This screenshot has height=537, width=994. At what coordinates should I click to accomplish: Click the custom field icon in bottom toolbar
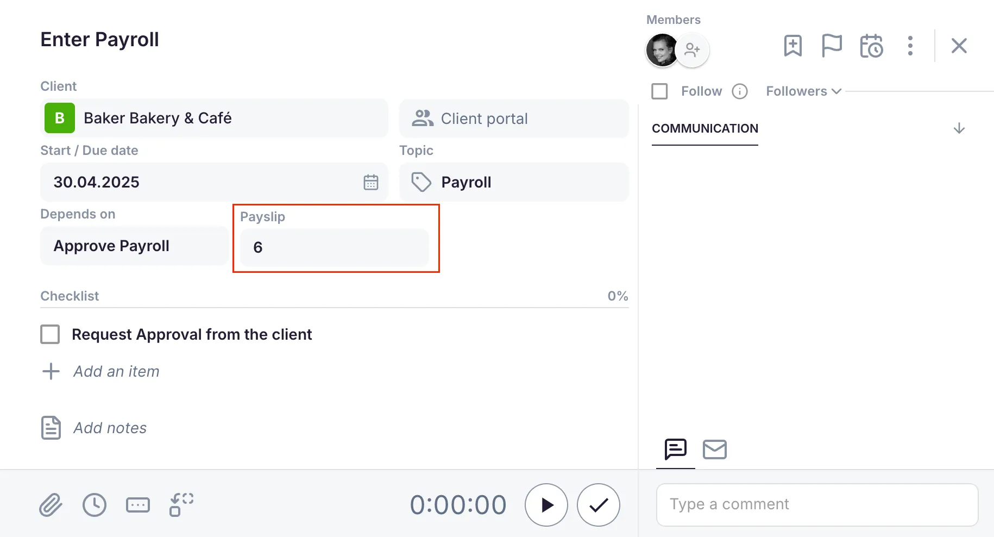[x=138, y=505]
